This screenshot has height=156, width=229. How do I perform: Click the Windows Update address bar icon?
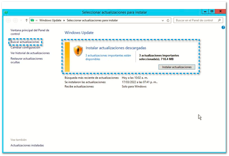tap(32, 20)
